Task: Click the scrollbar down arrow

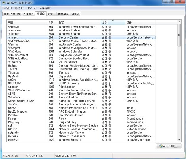Action: coord(179,140)
